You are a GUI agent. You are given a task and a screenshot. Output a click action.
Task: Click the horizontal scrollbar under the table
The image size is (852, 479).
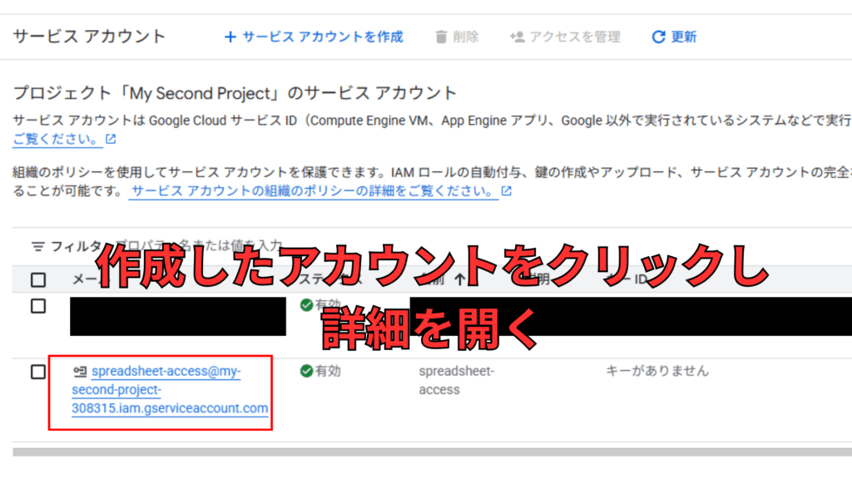[433, 452]
